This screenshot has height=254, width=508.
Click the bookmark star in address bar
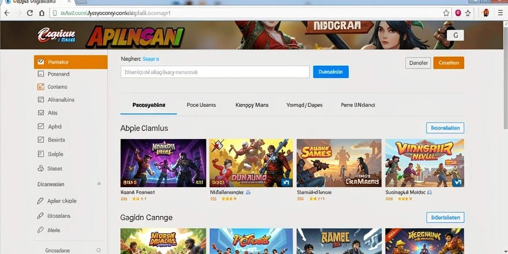pos(446,13)
